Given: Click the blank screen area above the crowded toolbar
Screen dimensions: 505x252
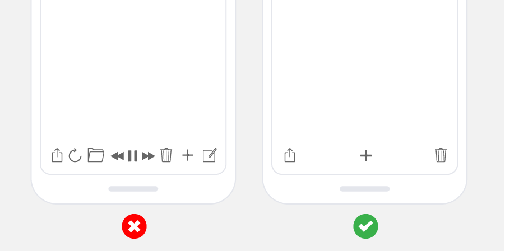Looking at the screenshot, I should coord(133,70).
